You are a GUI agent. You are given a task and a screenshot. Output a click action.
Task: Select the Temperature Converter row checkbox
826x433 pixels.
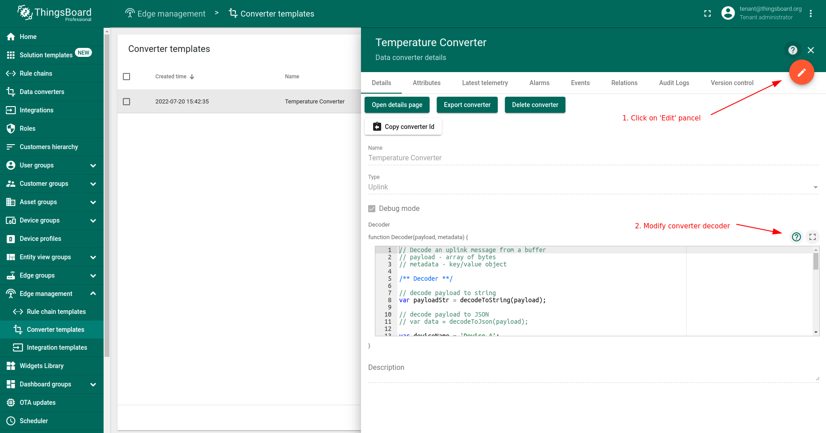[x=126, y=102]
